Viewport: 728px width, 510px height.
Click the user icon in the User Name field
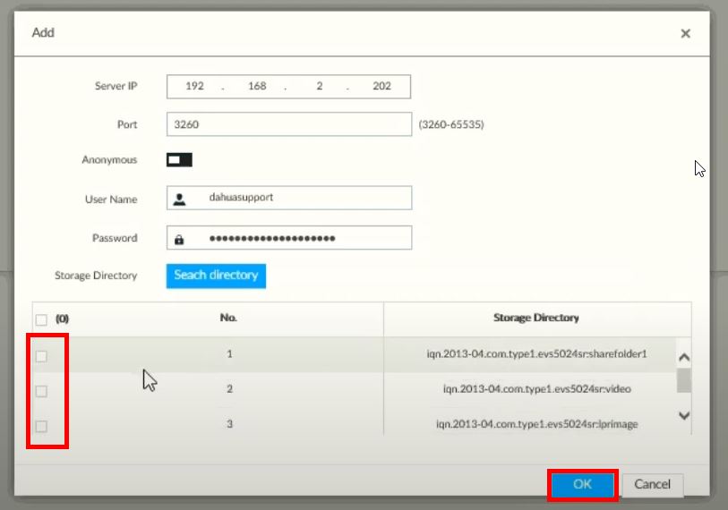[179, 200]
